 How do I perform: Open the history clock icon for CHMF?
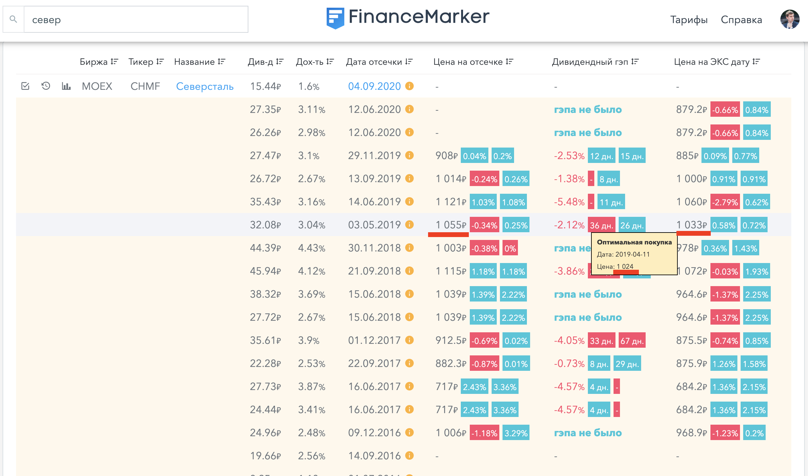click(46, 86)
